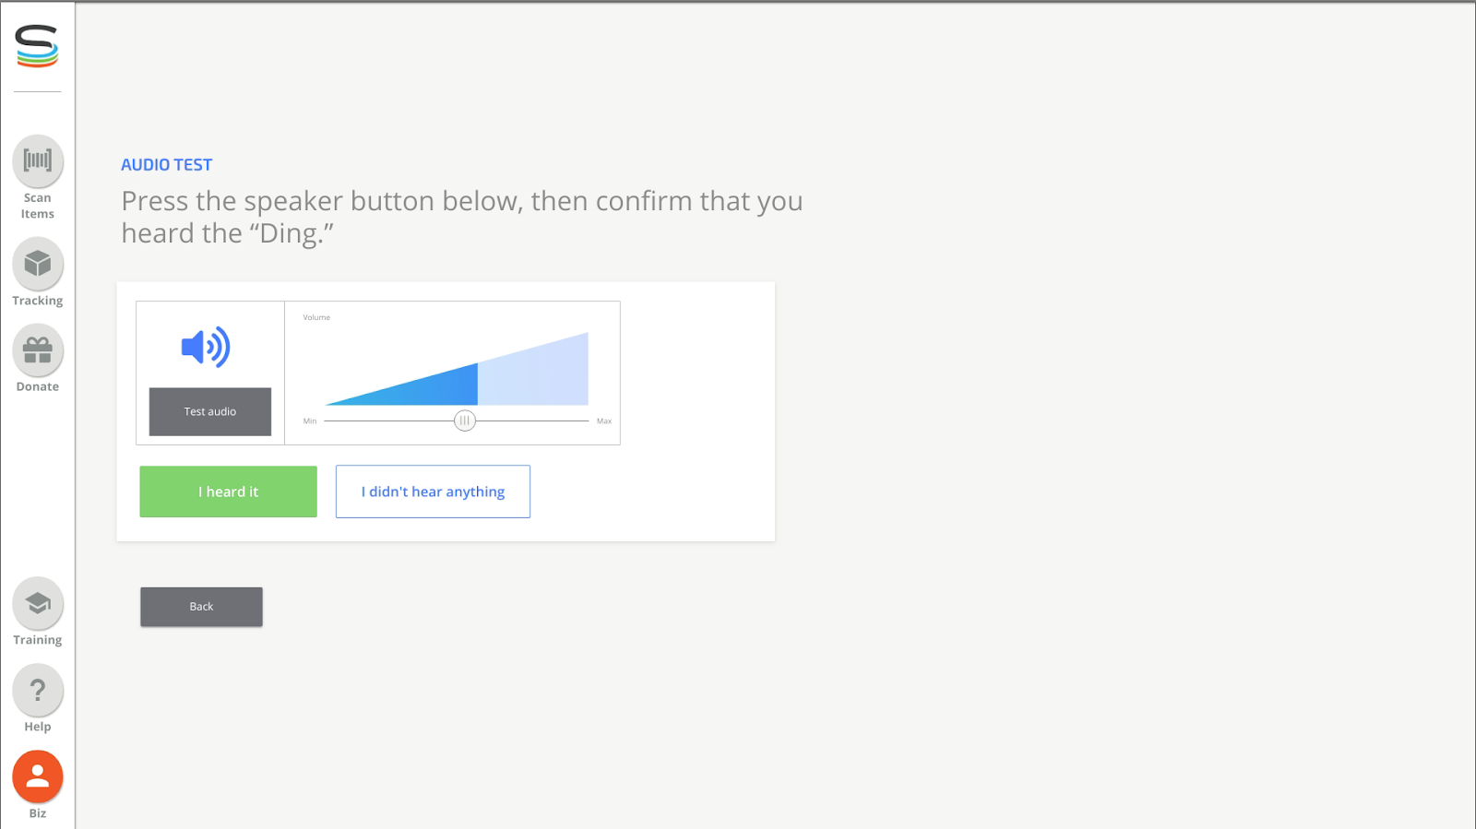The width and height of the screenshot is (1476, 829).
Task: Click the orange Biz profile icon
Action: point(38,776)
